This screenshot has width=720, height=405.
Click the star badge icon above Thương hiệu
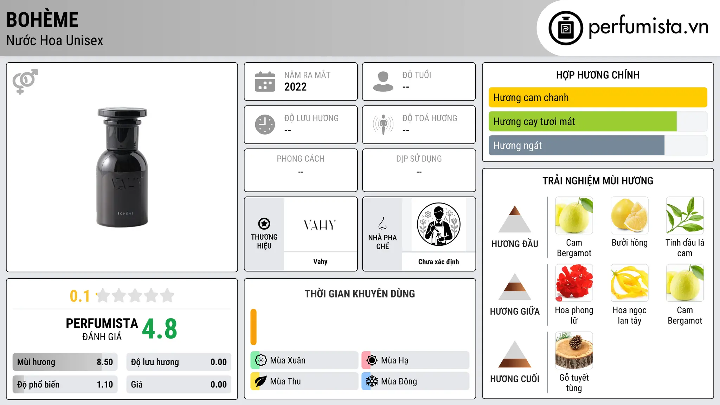[264, 224]
